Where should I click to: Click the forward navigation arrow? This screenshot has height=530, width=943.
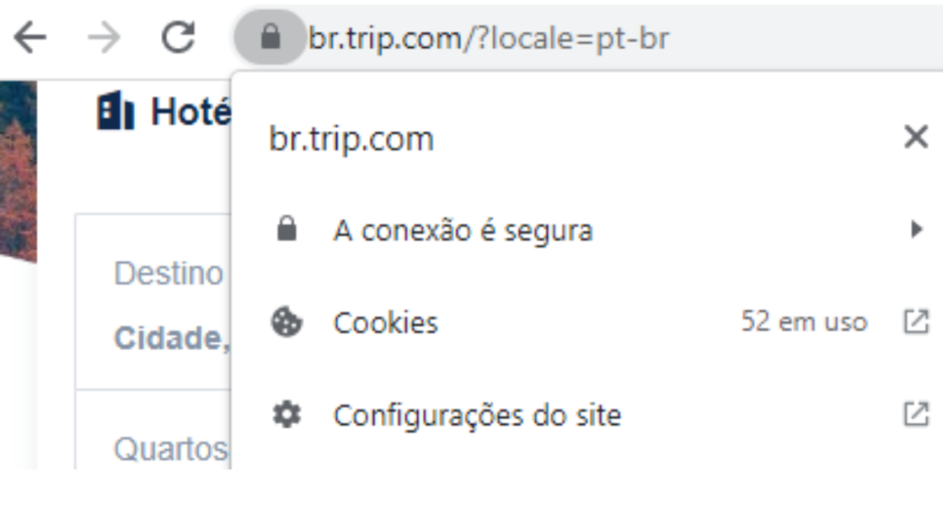[x=104, y=38]
